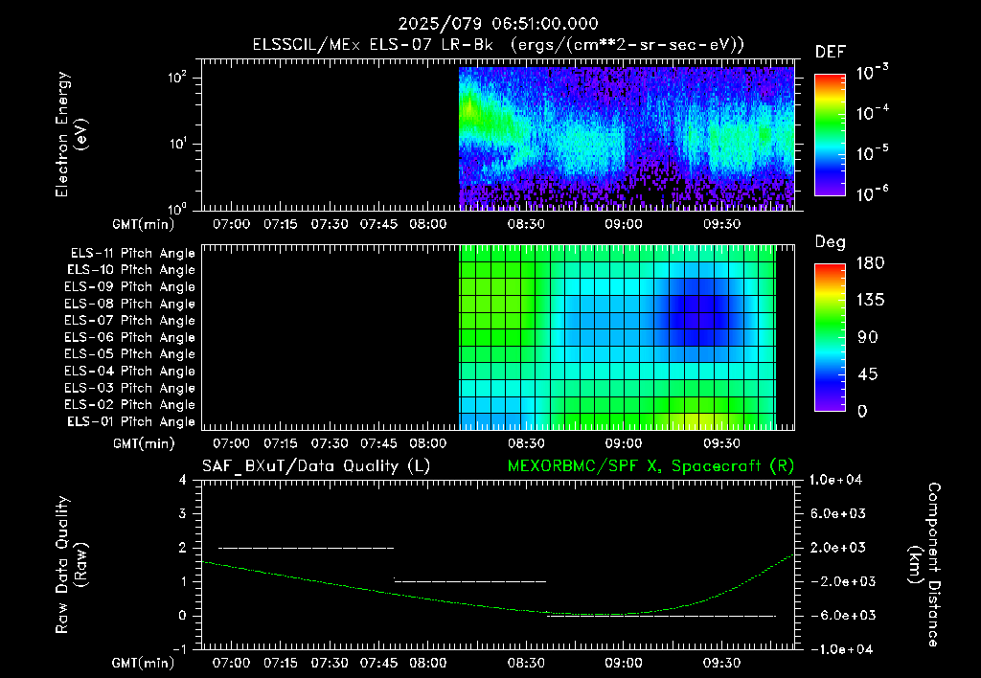Click the '10^1' energy axis tick label
Image resolution: width=981 pixels, height=678 pixels.
[177, 144]
